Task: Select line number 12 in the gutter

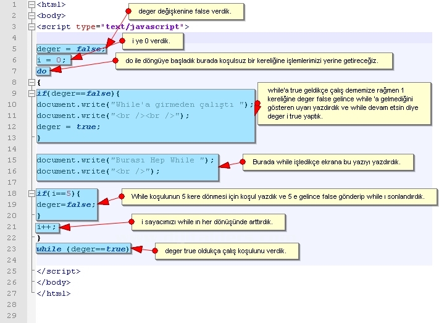Action: pos(12,127)
